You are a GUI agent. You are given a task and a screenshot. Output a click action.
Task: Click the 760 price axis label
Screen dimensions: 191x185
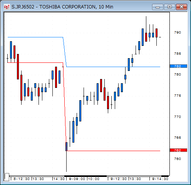click(178, 159)
